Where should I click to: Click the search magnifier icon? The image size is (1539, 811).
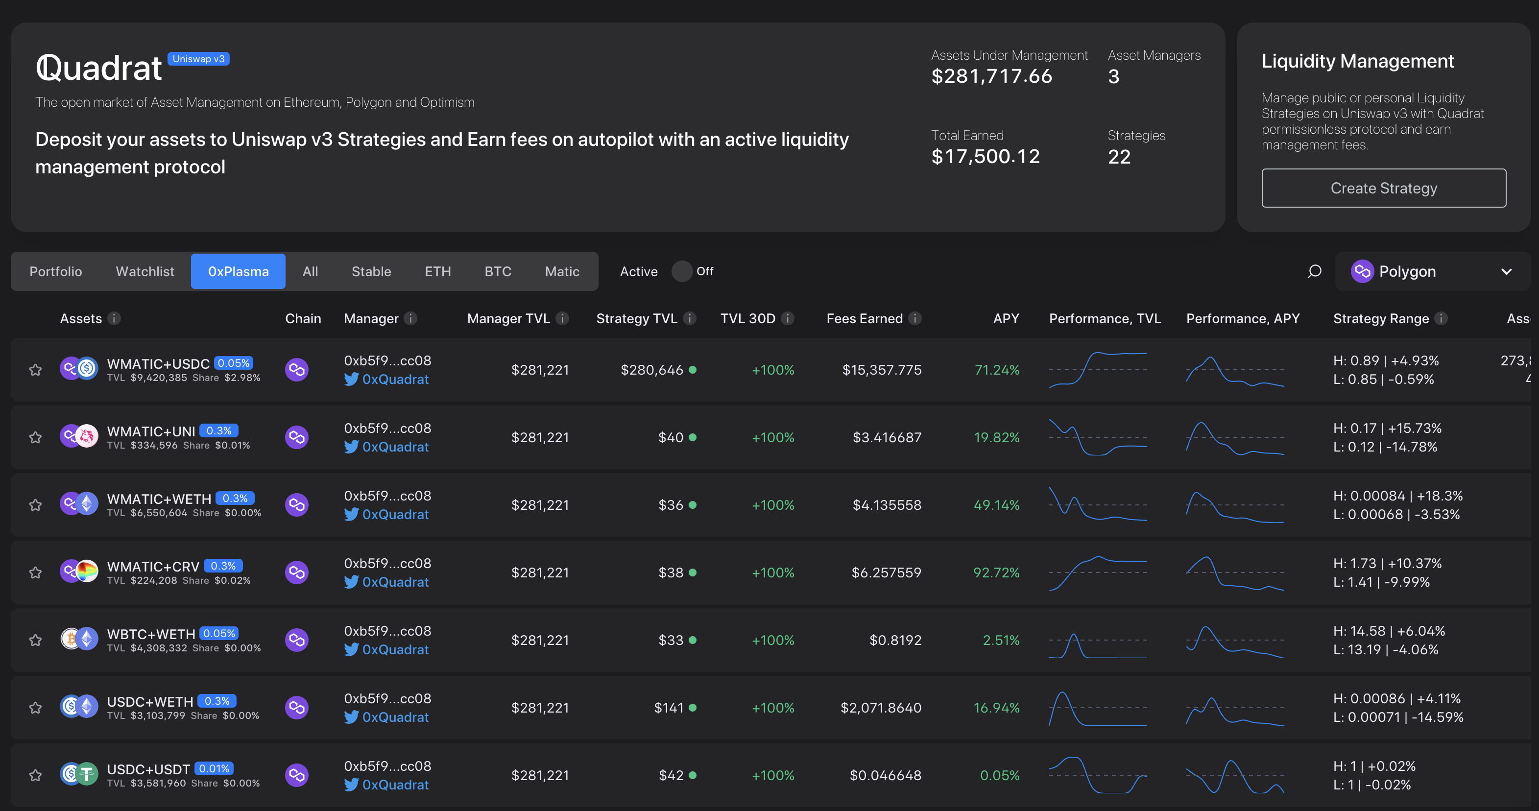point(1314,272)
